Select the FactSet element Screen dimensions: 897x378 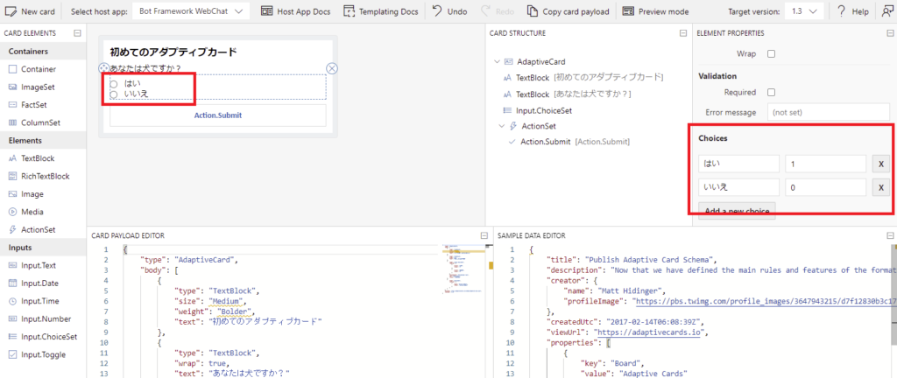34,104
